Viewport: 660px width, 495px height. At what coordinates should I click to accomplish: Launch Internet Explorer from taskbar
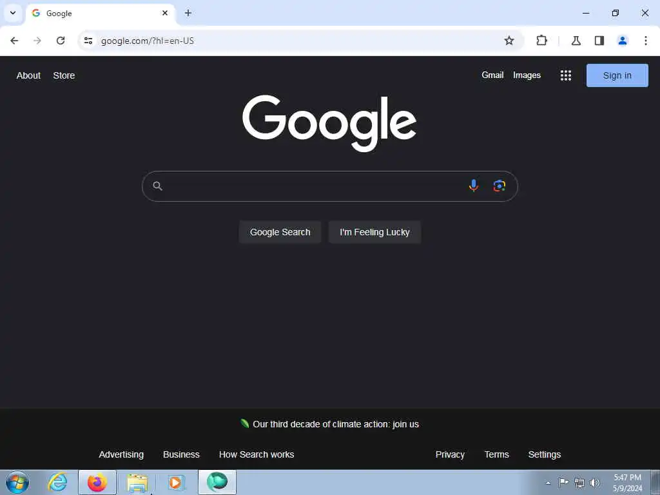57,482
